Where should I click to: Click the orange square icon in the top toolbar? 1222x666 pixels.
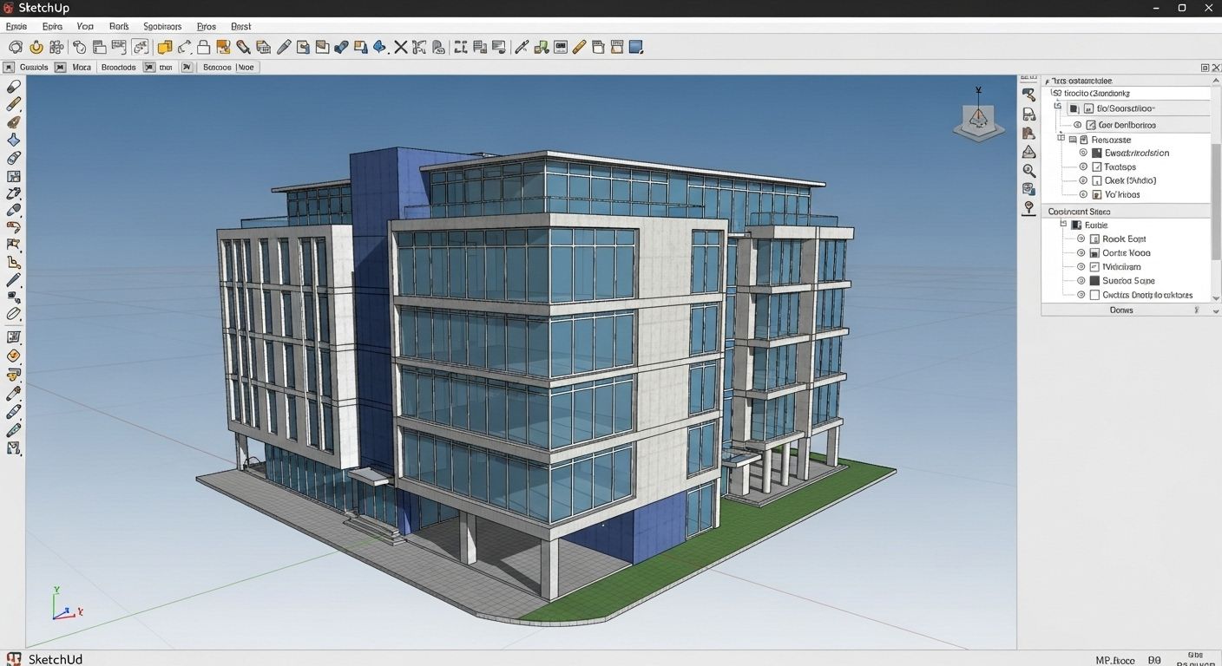(223, 47)
